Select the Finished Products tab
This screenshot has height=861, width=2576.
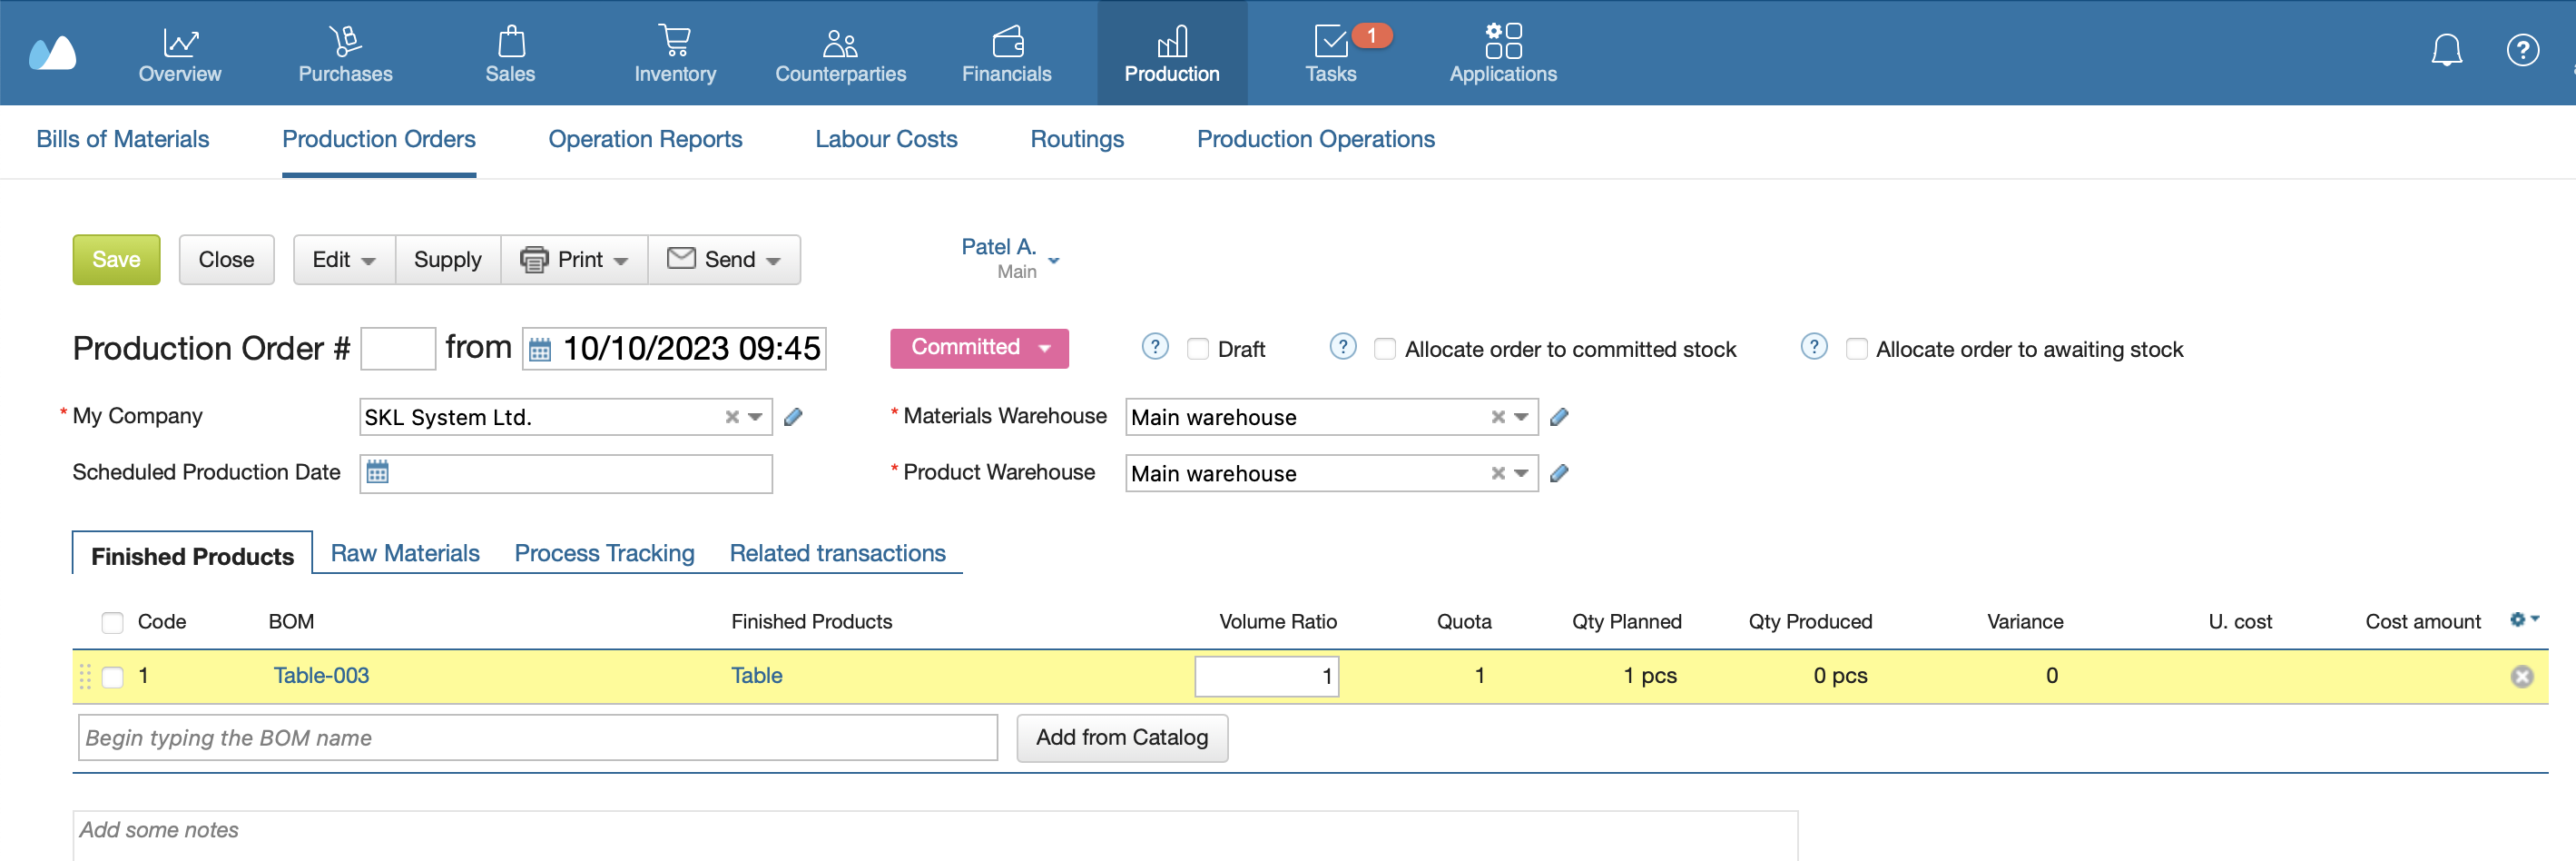tap(192, 556)
